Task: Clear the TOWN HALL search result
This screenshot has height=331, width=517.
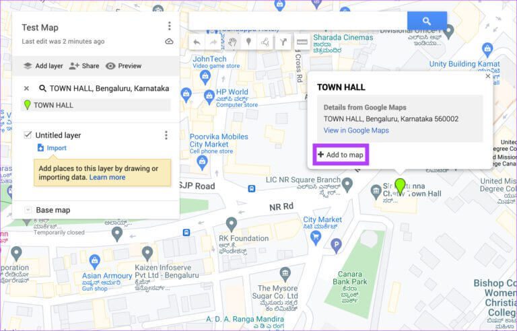Action: tap(27, 88)
